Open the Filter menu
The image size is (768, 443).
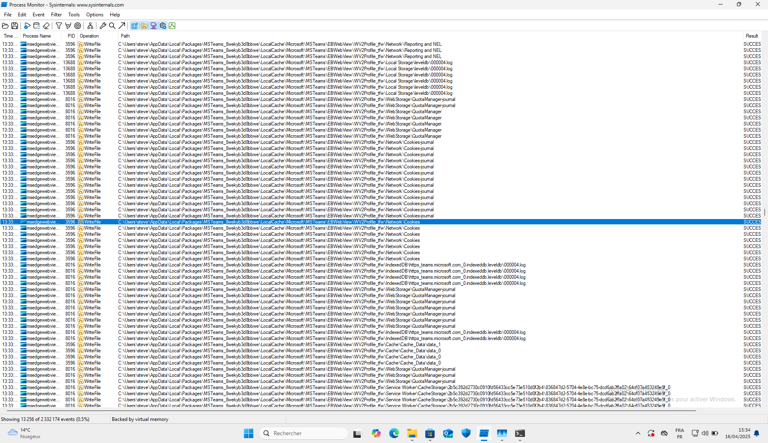pyautogui.click(x=56, y=15)
